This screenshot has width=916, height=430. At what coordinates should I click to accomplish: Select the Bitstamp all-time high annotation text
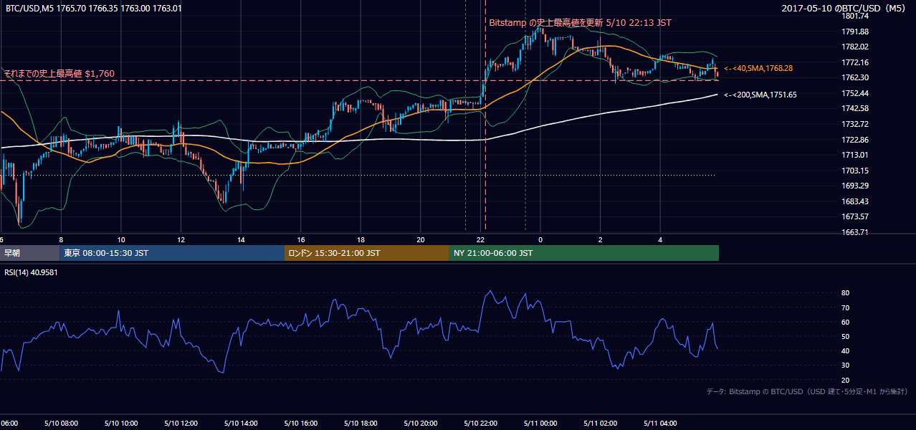(x=580, y=22)
